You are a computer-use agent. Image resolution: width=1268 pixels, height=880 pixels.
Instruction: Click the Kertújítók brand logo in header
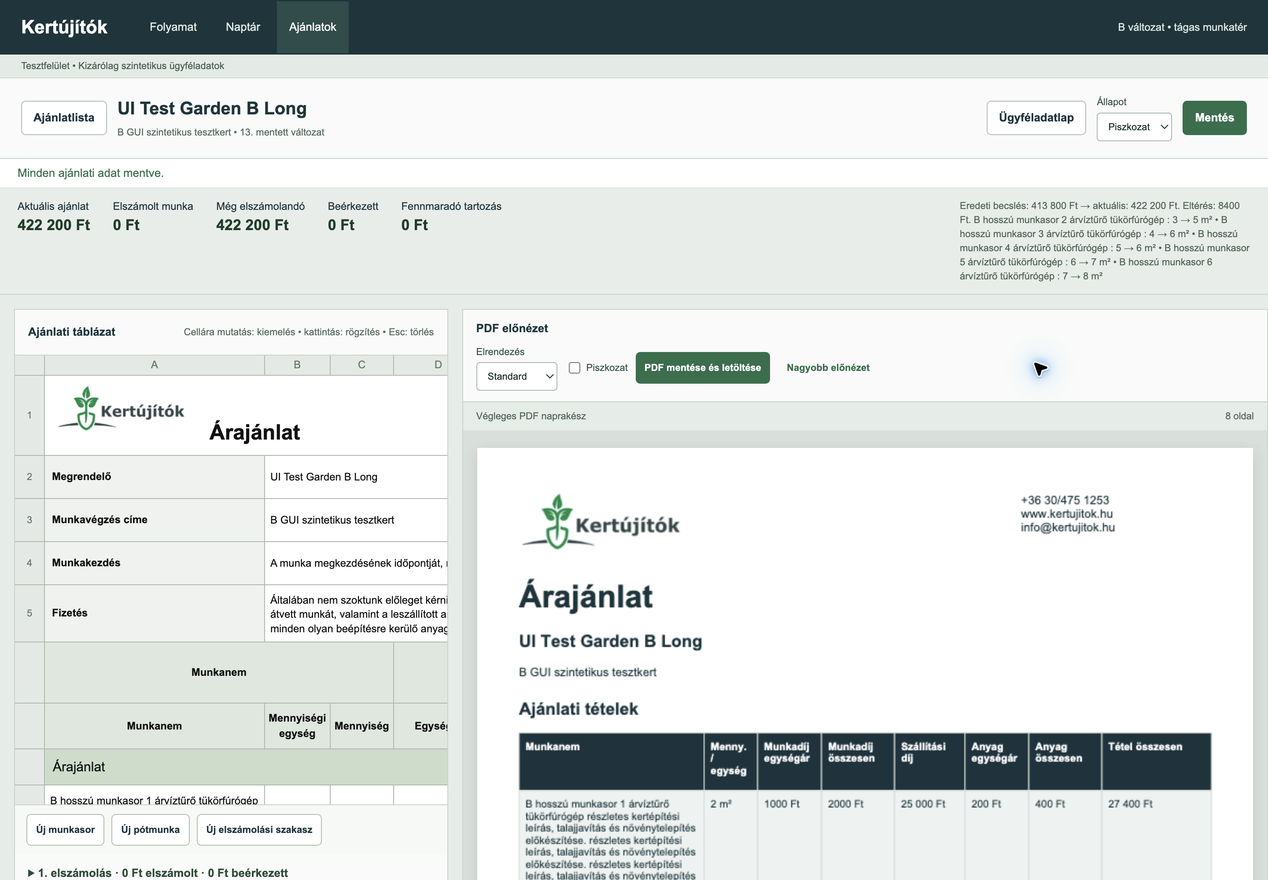pos(64,27)
